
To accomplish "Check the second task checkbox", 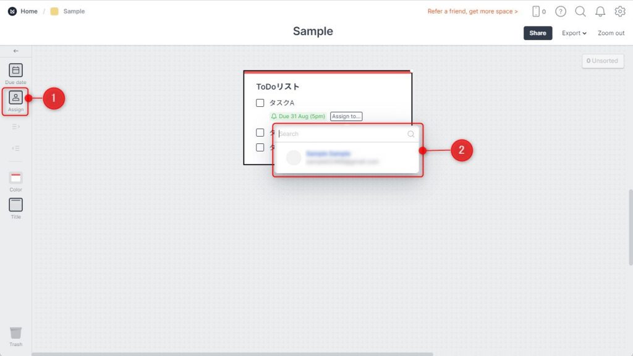I will click(260, 133).
